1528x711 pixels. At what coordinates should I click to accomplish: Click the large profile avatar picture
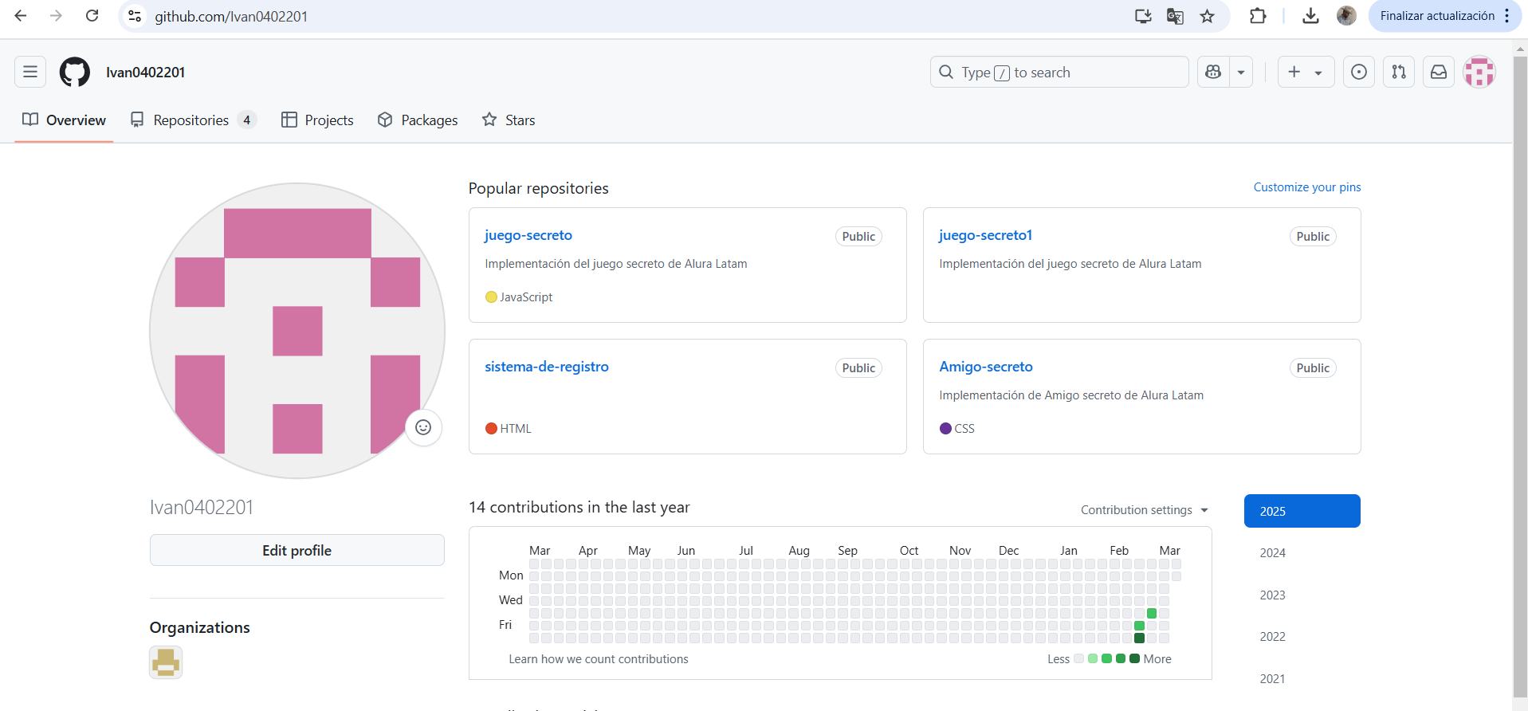(297, 331)
